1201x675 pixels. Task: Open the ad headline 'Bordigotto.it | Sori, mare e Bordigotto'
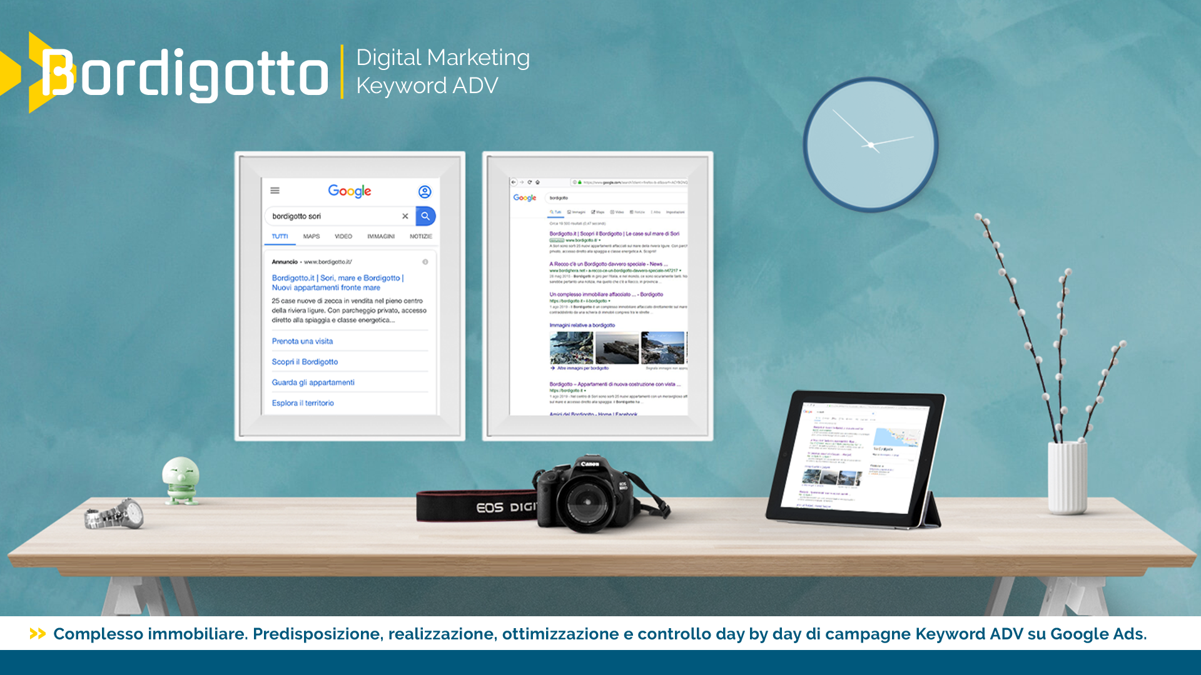pyautogui.click(x=338, y=282)
